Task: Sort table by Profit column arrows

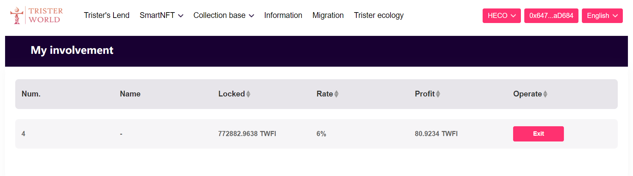Action: click(438, 94)
